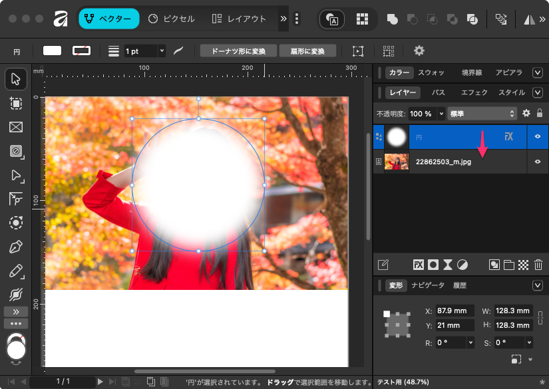Switch to the ピクセル studio tab
The height and width of the screenshot is (389, 549).
click(x=172, y=19)
